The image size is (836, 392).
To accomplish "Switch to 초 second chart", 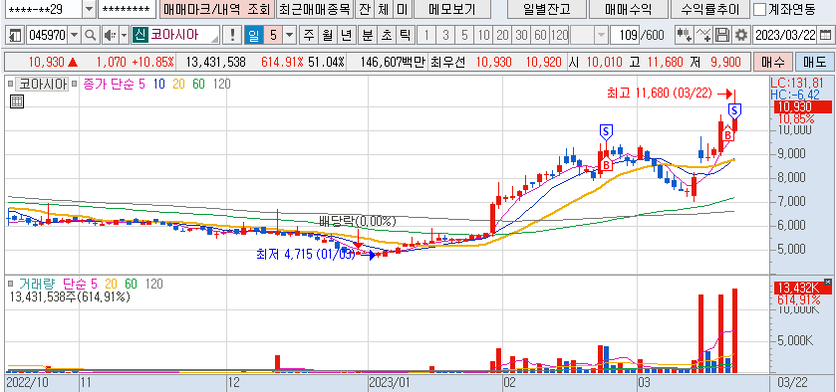I will pos(387,36).
